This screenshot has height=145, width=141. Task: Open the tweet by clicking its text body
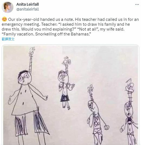click(70, 27)
